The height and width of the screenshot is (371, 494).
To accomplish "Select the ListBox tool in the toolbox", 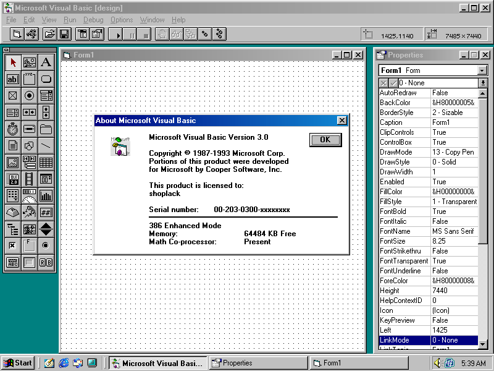I will click(13, 113).
